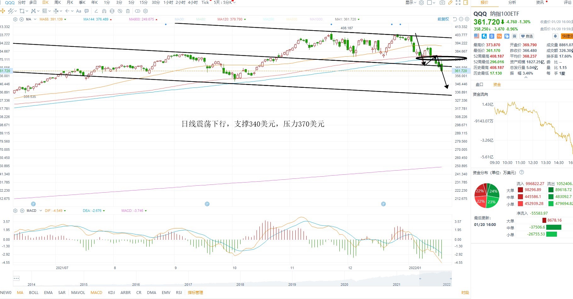573x299 pixels.
Task: Select the BOLL indicator
Action: (34, 293)
